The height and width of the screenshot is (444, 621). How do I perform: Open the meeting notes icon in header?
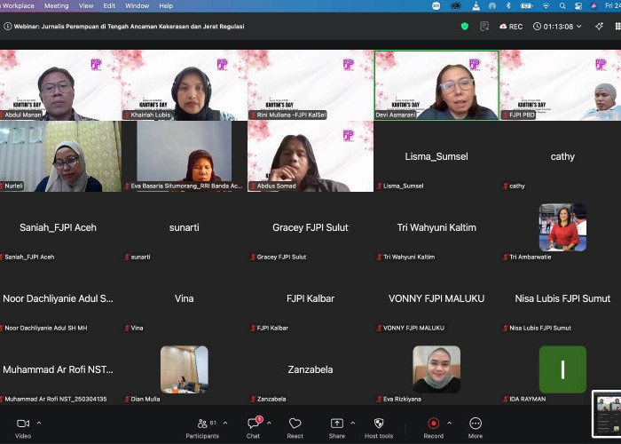click(x=484, y=26)
